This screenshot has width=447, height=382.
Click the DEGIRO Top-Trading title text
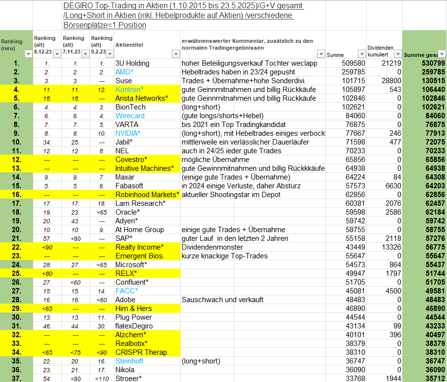(x=183, y=16)
